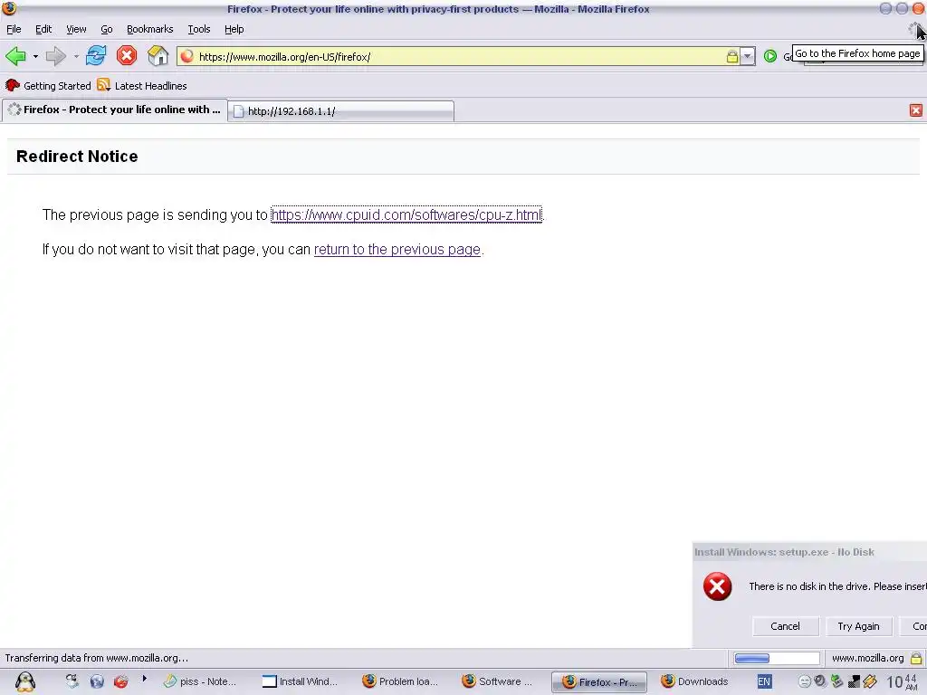Click the green Back arrow button
This screenshot has height=695, width=927.
pos(15,57)
